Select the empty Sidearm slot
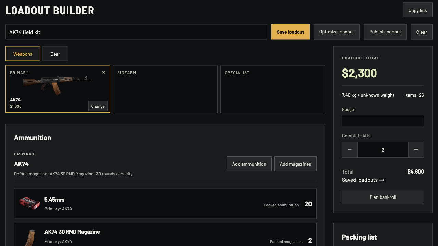The width and height of the screenshot is (438, 246). [x=165, y=89]
